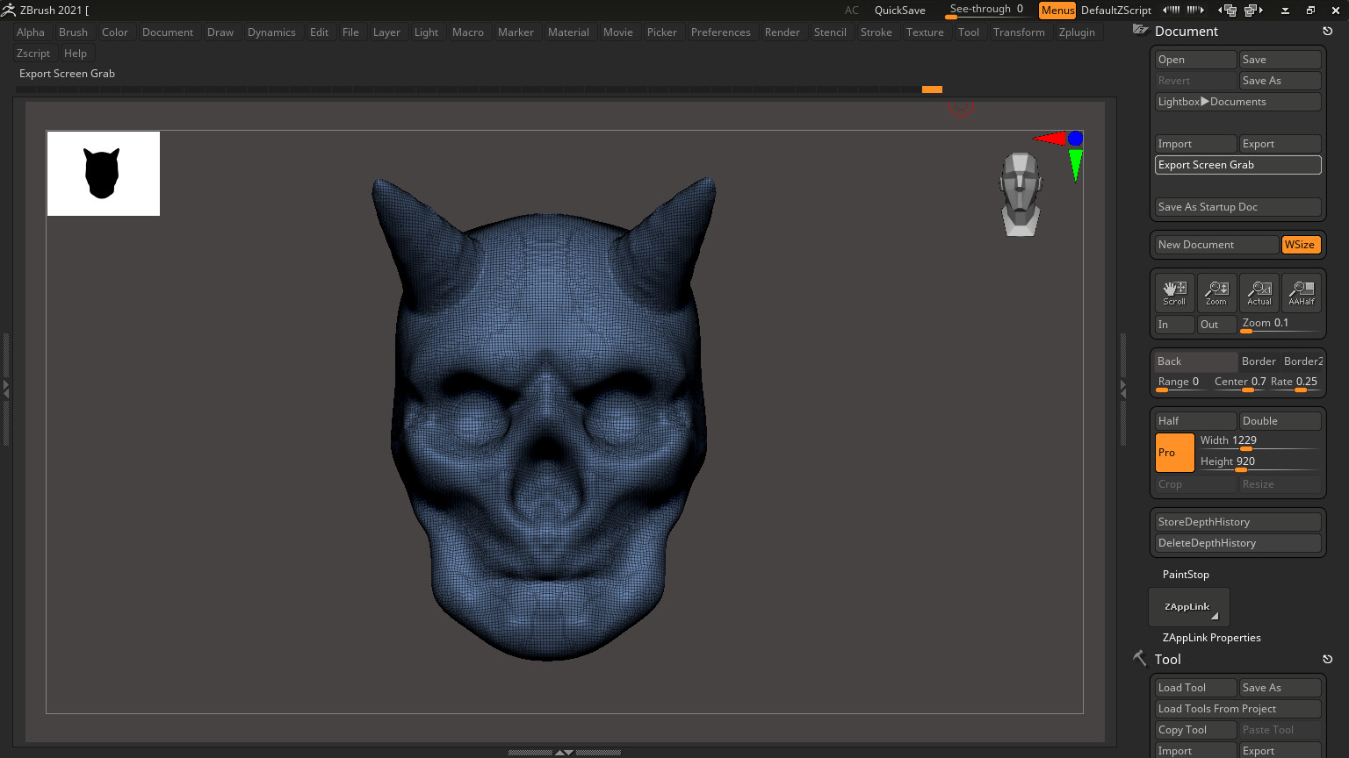Open the Zplugin menu
The image size is (1349, 758).
(1077, 32)
